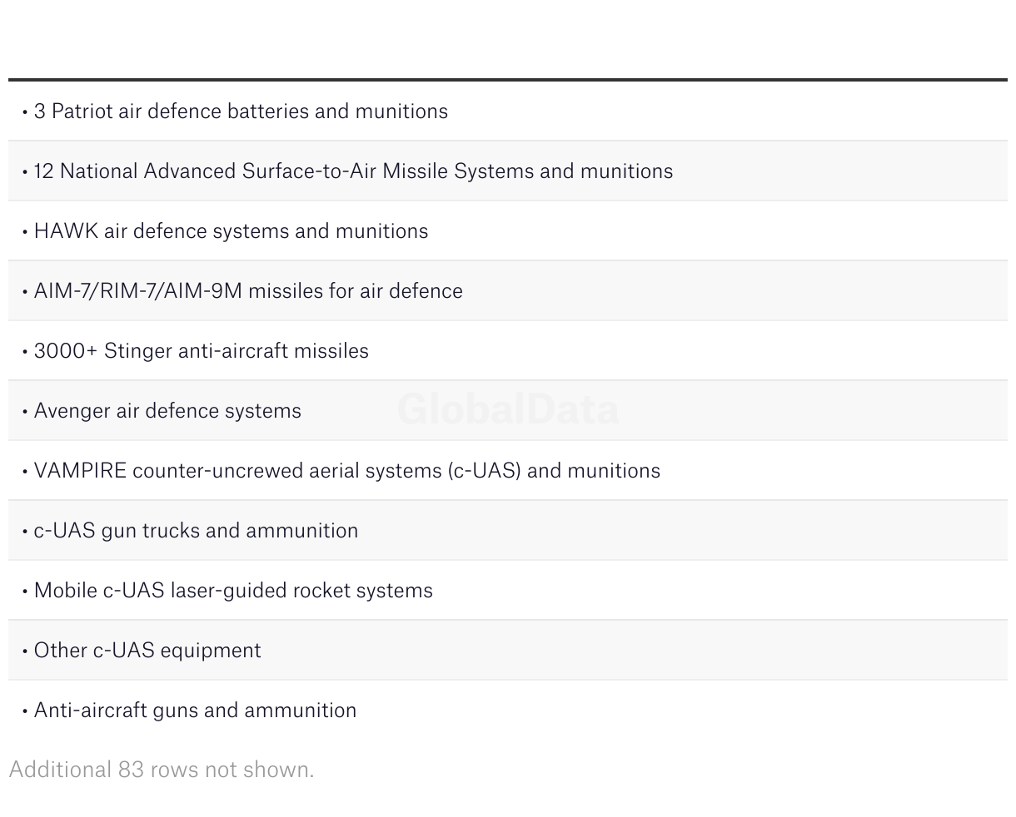Select the National Advanced Surface-to-Air Missile Systems row
The width and height of the screenshot is (1016, 817).
(353, 171)
